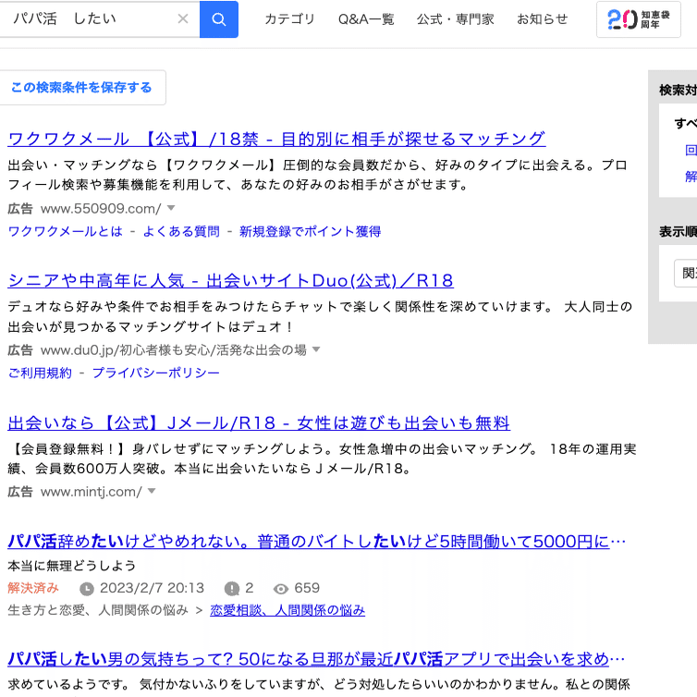The image size is (697, 697).
Task: Open the ワクワクメール【公式】ad title link
Action: [276, 140]
